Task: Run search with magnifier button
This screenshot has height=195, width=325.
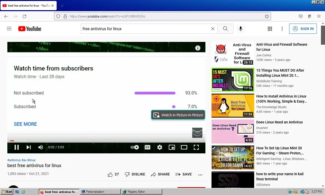Action: pos(225,29)
